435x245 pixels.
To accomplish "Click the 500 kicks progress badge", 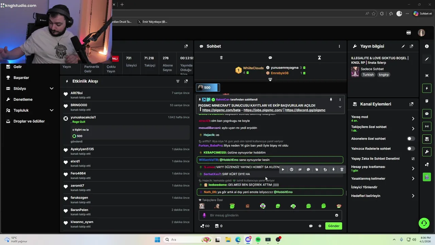I will click(208, 87).
